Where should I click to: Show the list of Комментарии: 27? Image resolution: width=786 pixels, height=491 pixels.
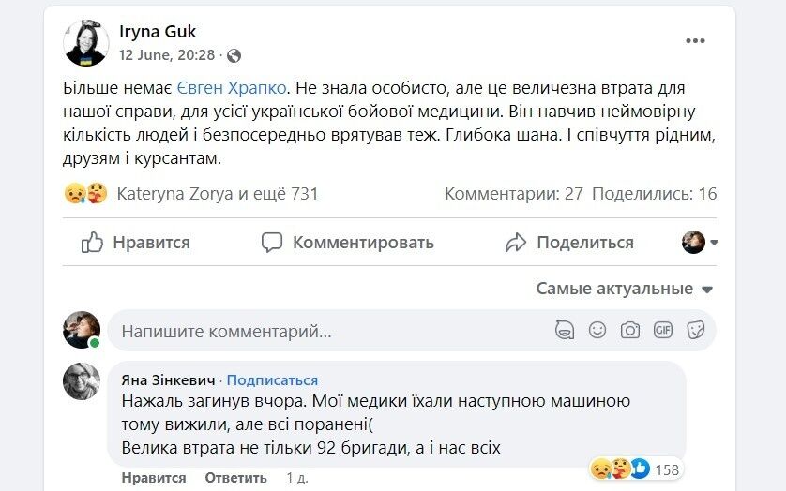513,194
